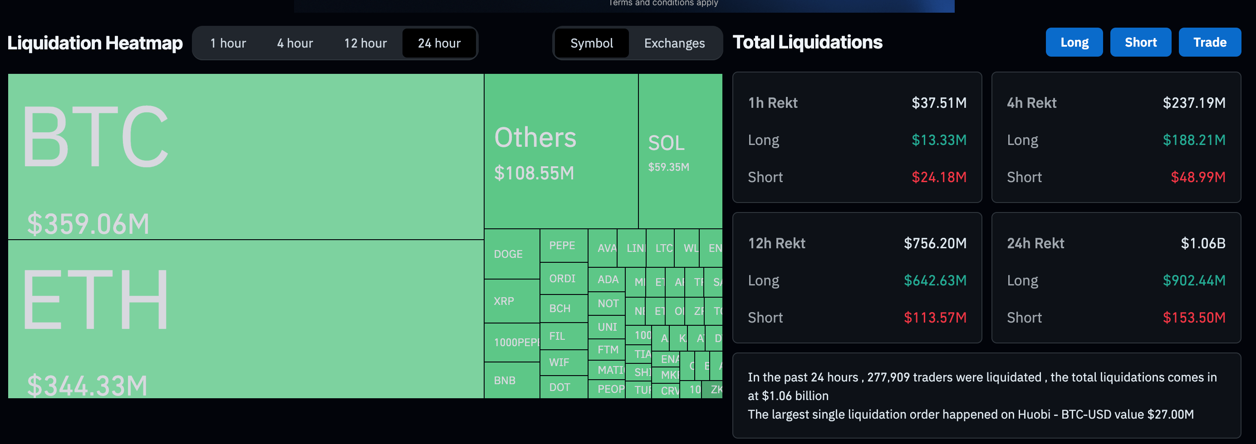Open the UNI heatmap cell
The width and height of the screenshot is (1256, 444).
pyautogui.click(x=607, y=327)
